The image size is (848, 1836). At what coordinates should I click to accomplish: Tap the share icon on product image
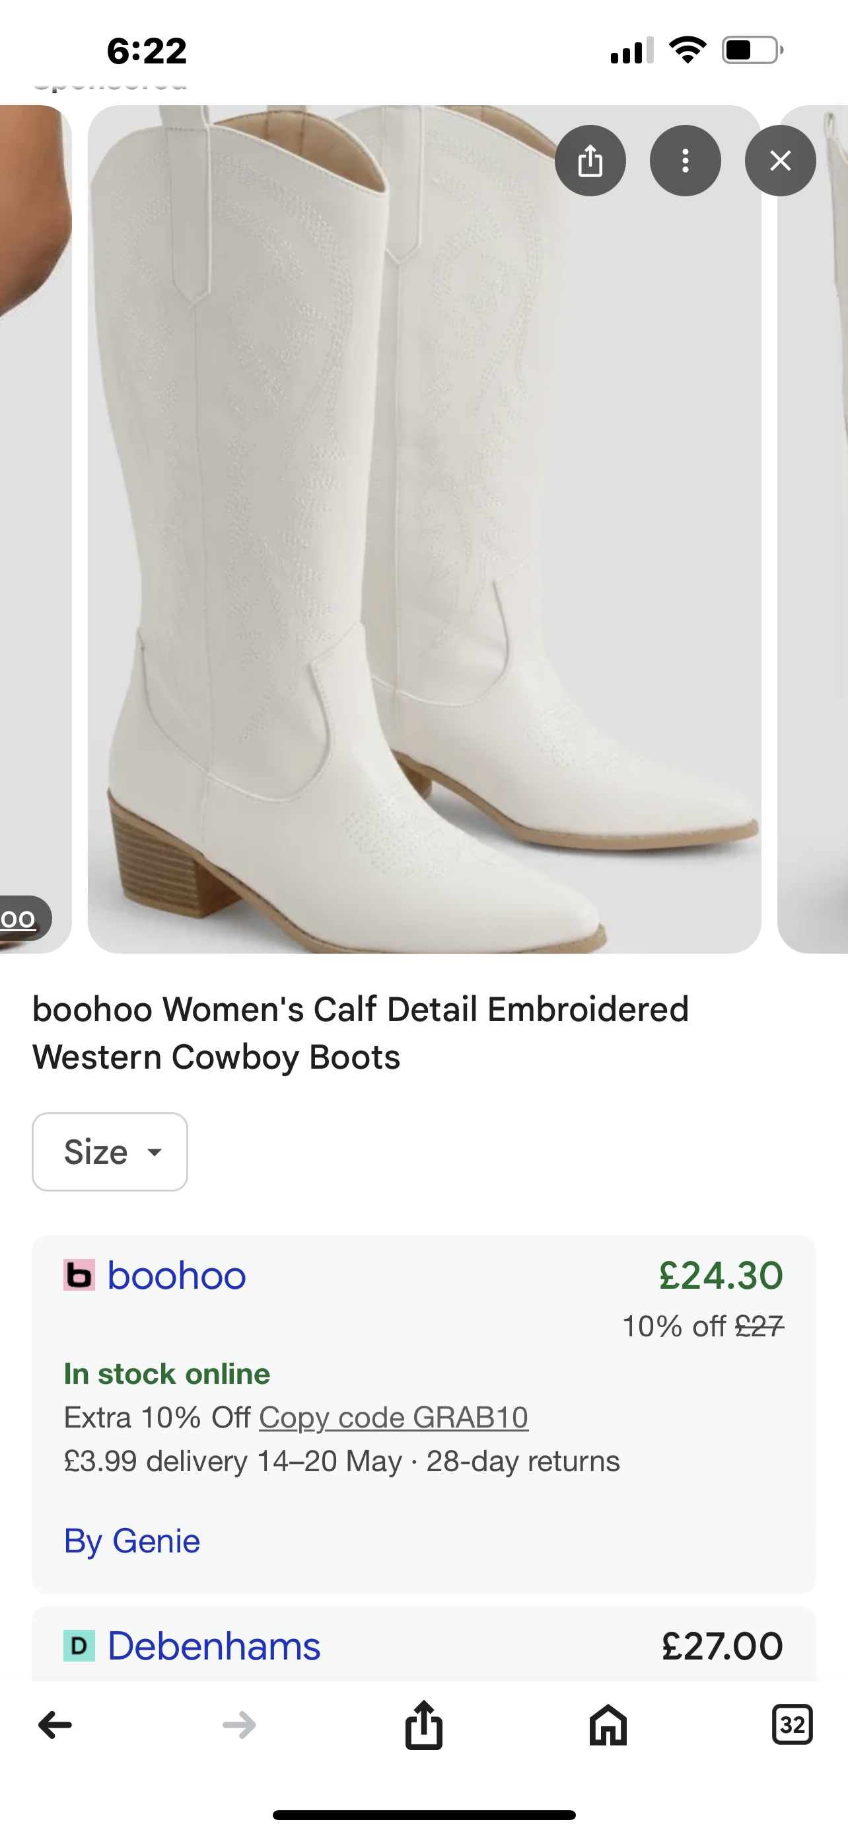tap(590, 161)
